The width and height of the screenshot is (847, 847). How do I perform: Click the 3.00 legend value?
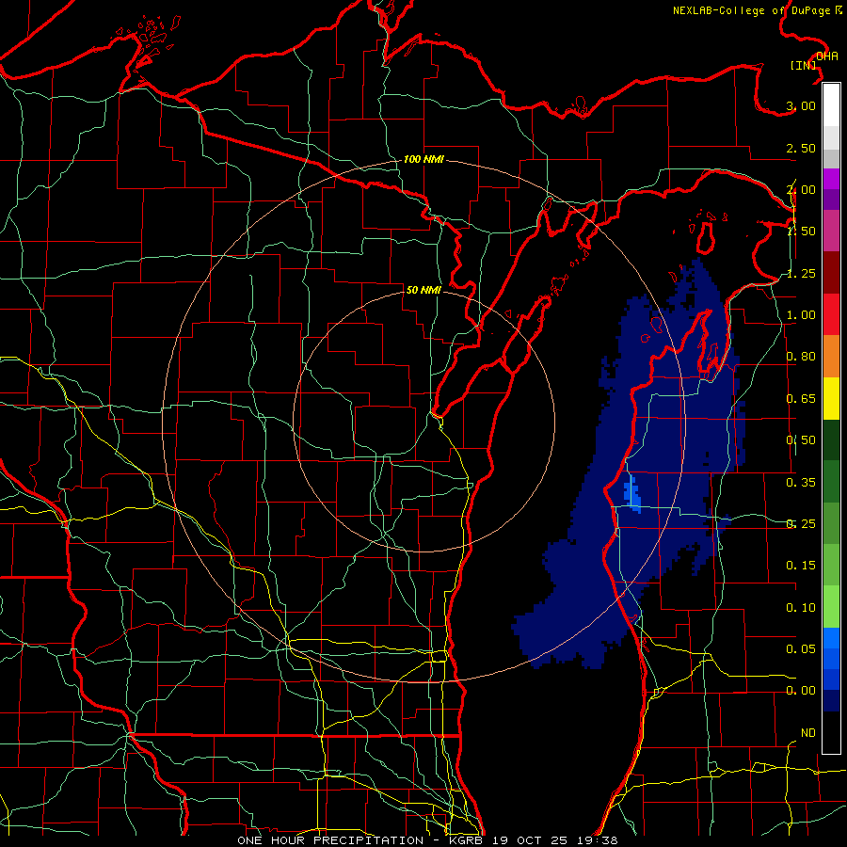point(801,105)
